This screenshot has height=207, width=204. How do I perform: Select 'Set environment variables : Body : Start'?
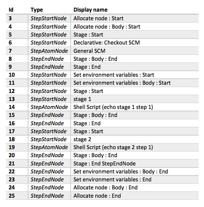pos(122,83)
